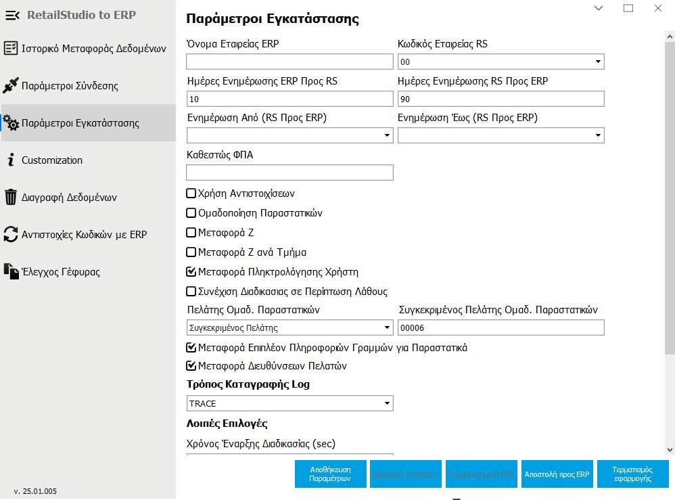Click the Διαγραφή Δεδομένων trash icon
This screenshot has height=500, width=675.
pos(11,198)
